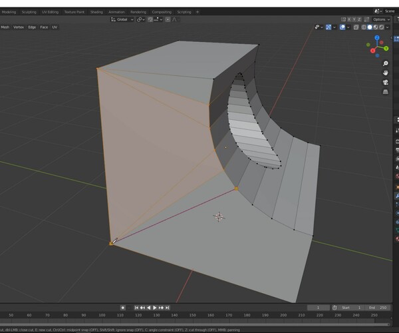The image size is (399, 333).
Task: Open the pivot point dropdown
Action: tap(141, 19)
